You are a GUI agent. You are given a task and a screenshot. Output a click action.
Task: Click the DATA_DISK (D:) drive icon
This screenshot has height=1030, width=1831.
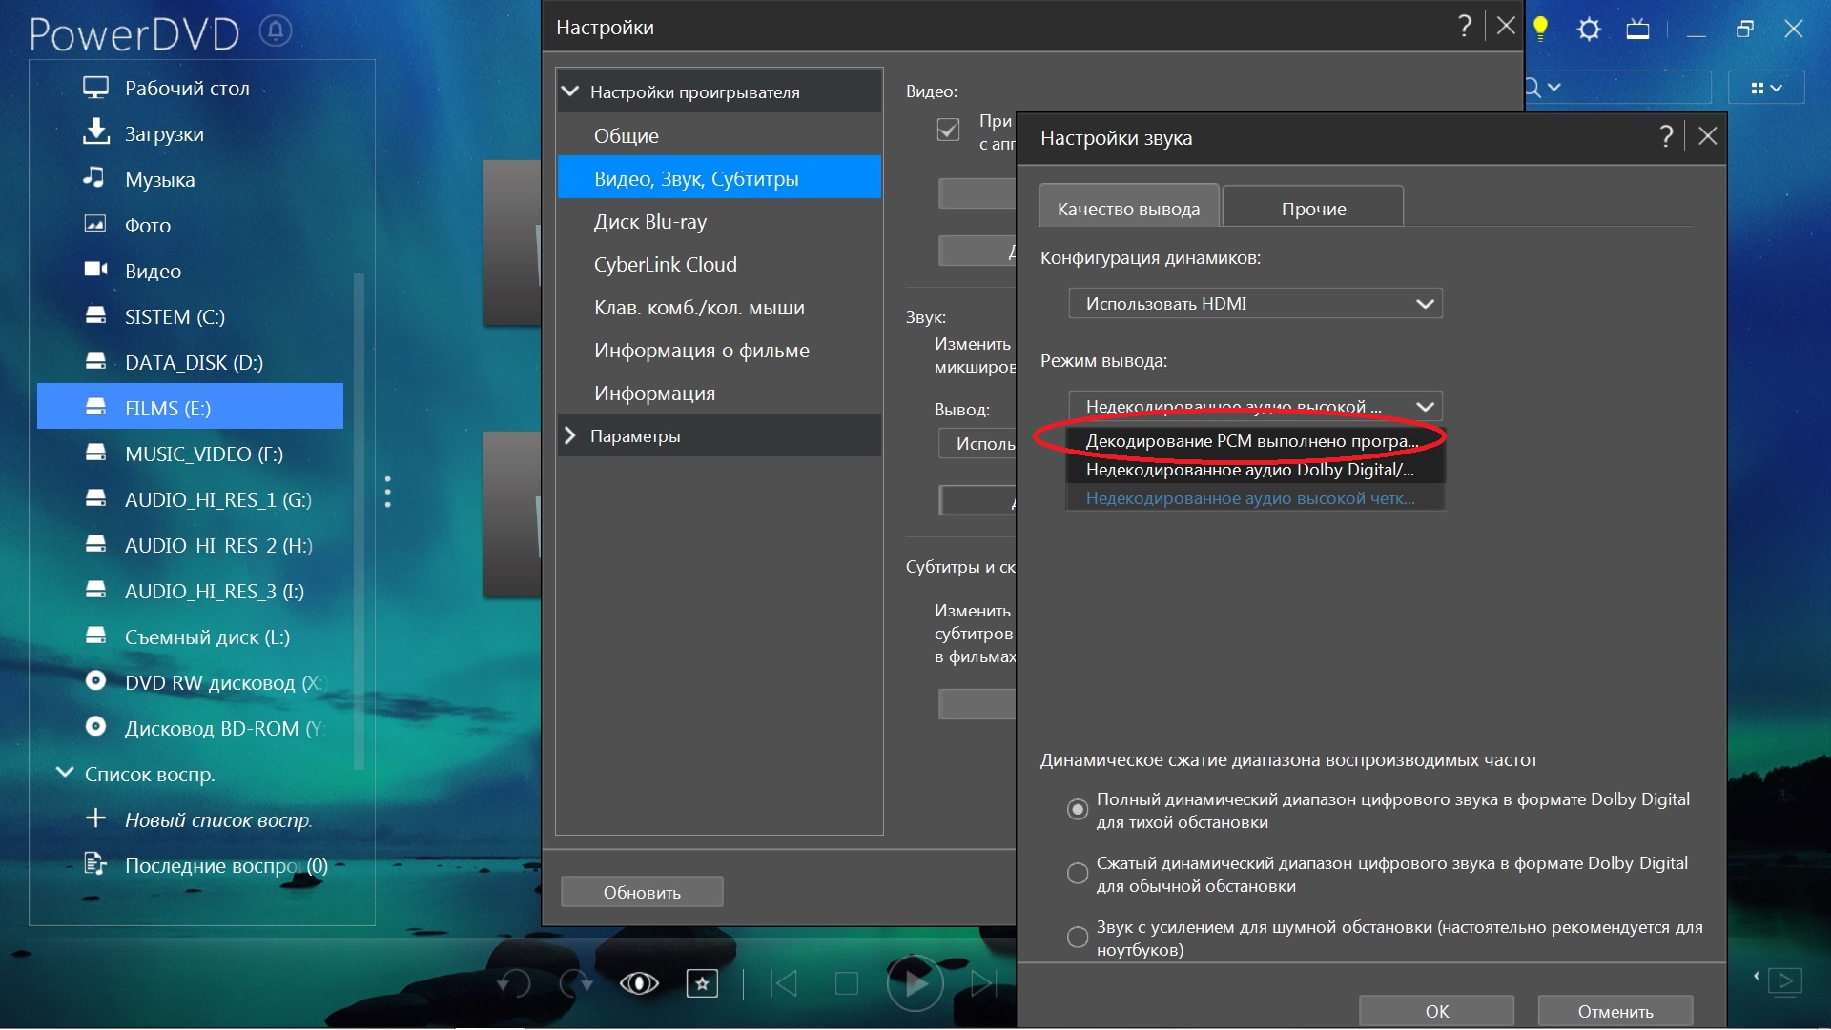tap(95, 361)
